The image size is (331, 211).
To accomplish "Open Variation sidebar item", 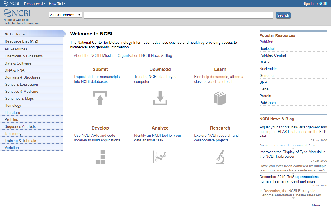I will coord(31,148).
